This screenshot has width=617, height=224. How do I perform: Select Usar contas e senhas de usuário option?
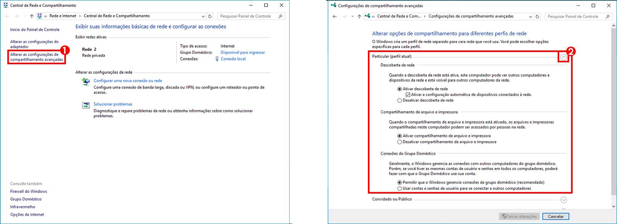400,189
